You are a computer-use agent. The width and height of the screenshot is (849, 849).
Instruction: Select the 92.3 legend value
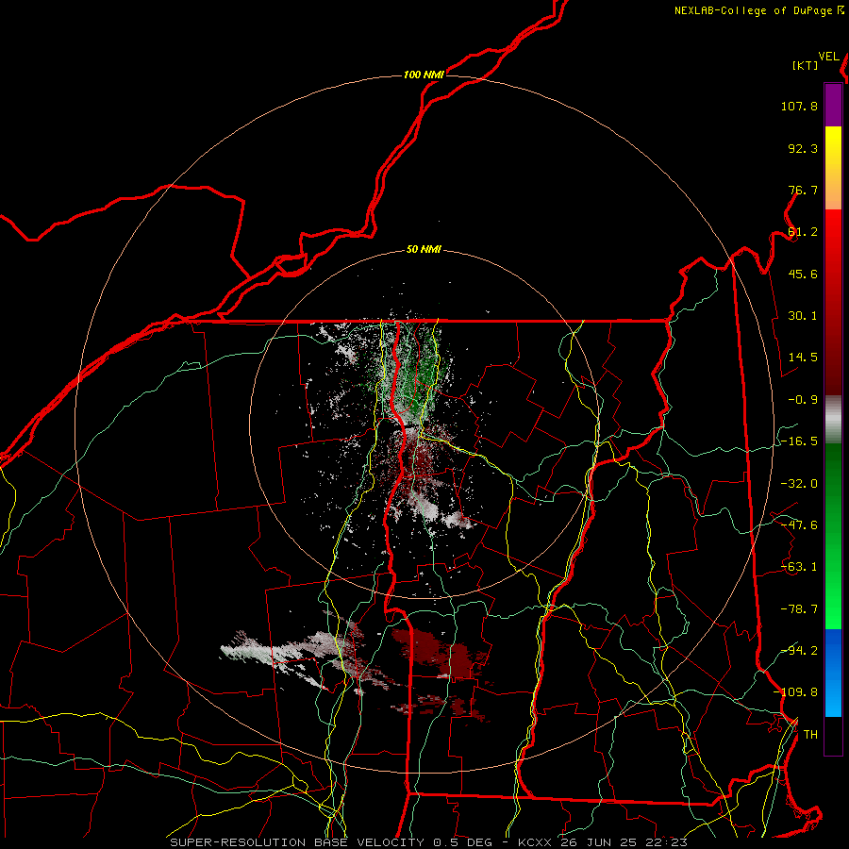tap(803, 148)
